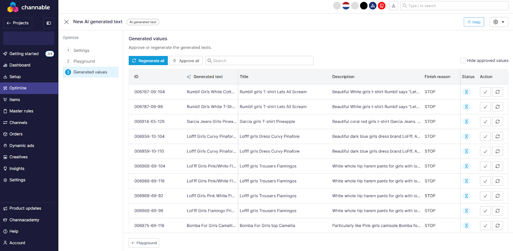Collapse the sidebar with the panel icon
The width and height of the screenshot is (513, 251).
coord(49,23)
